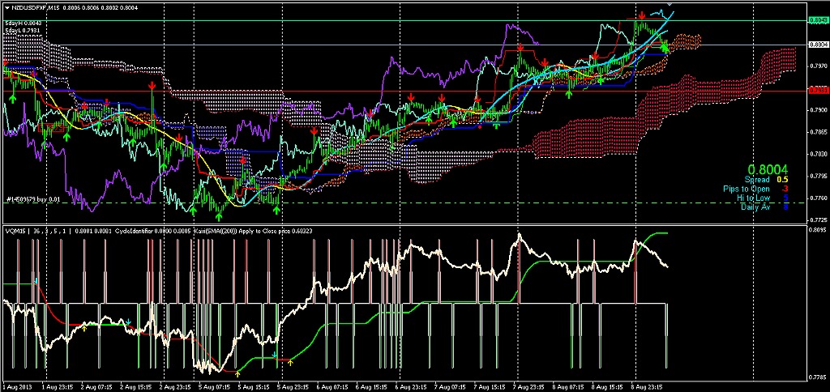The image size is (830, 392).
Task: Click the yellow arrow at indicator's lowest point
Action: tap(237, 373)
